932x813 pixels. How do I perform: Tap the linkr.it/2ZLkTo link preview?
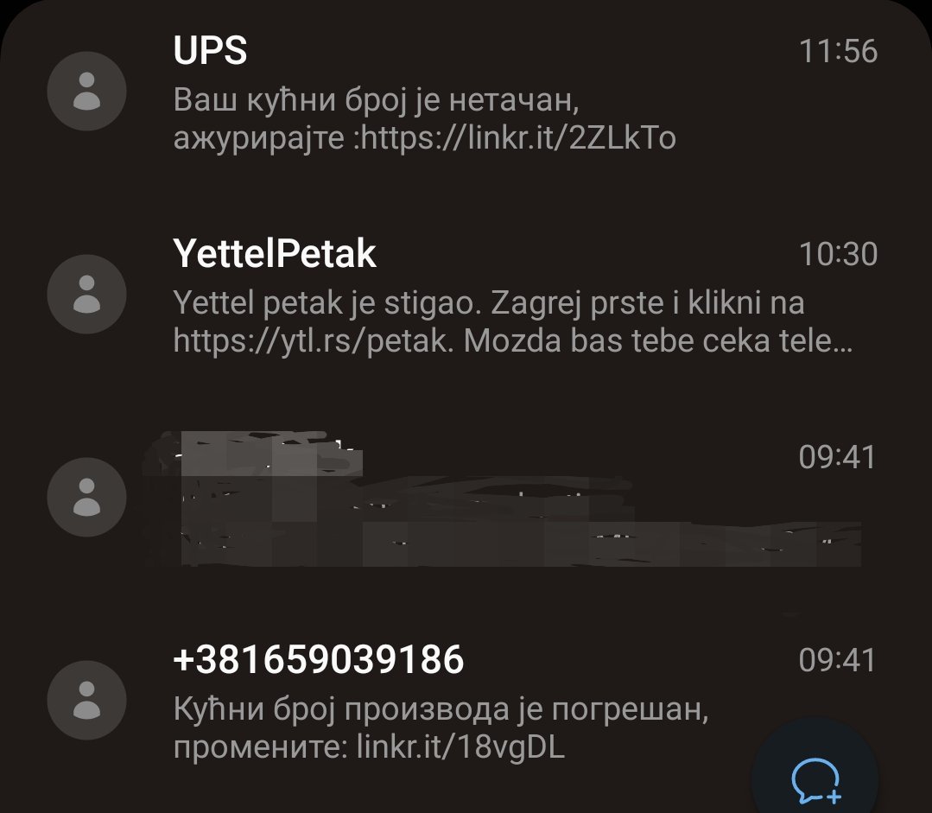518,138
